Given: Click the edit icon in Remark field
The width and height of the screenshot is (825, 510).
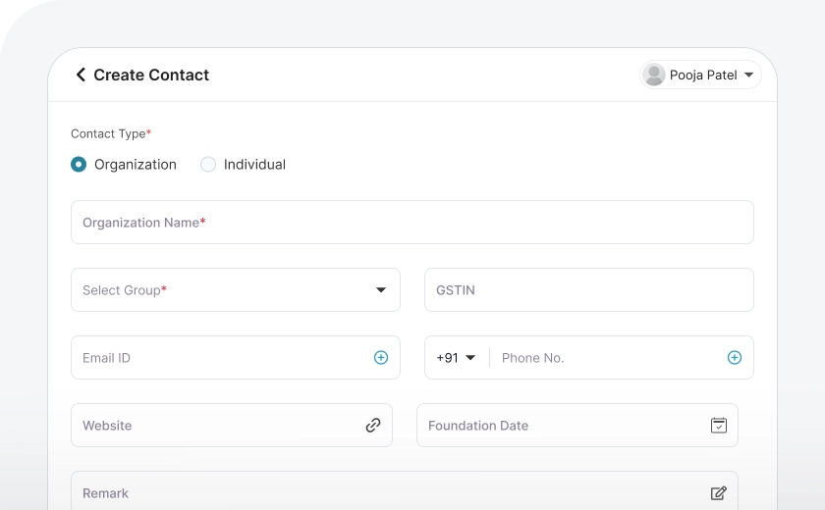Looking at the screenshot, I should click(x=719, y=493).
